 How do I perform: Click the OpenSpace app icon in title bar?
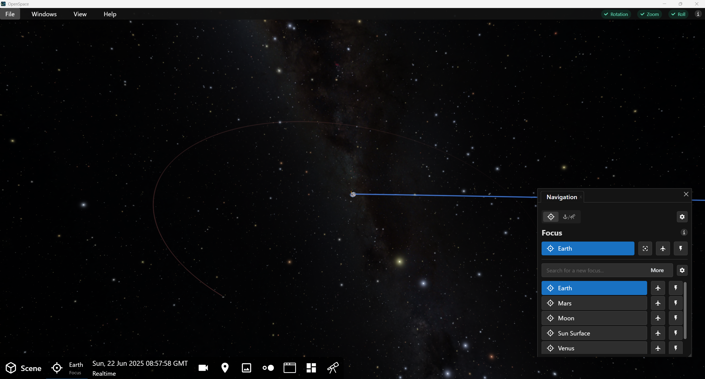[3, 4]
